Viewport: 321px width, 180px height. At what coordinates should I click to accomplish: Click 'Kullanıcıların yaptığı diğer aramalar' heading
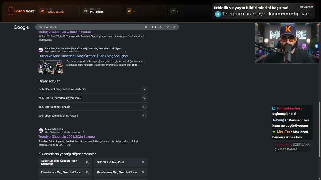coord(67,154)
